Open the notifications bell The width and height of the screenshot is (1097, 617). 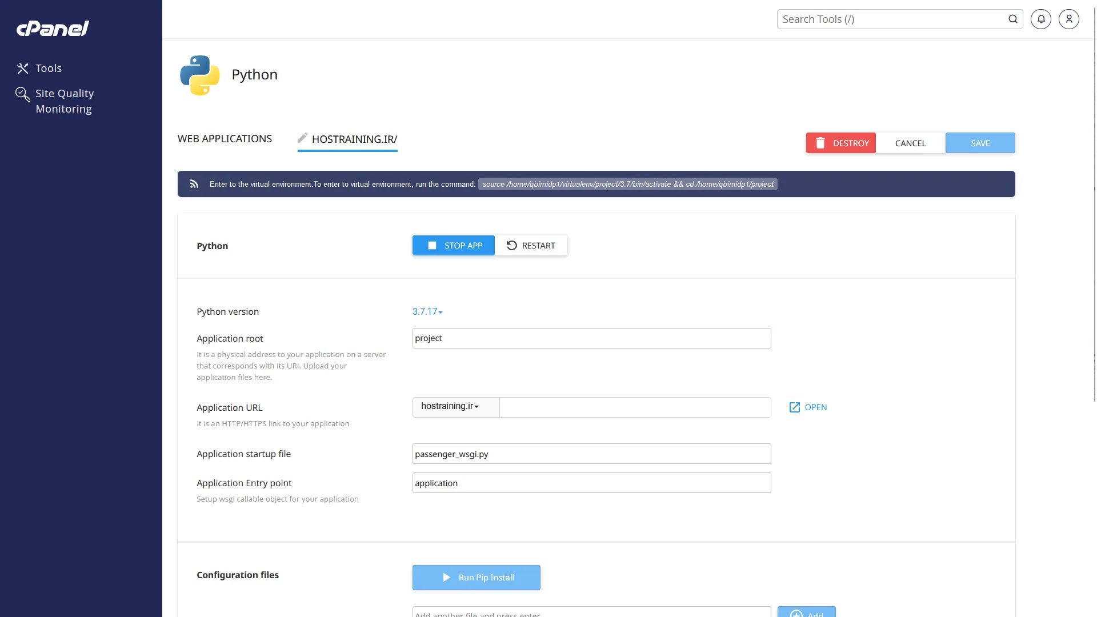tap(1040, 19)
